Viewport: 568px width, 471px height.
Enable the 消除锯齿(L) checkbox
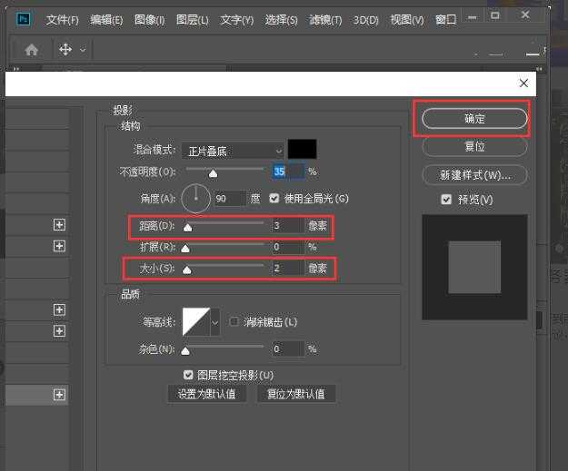(x=234, y=321)
